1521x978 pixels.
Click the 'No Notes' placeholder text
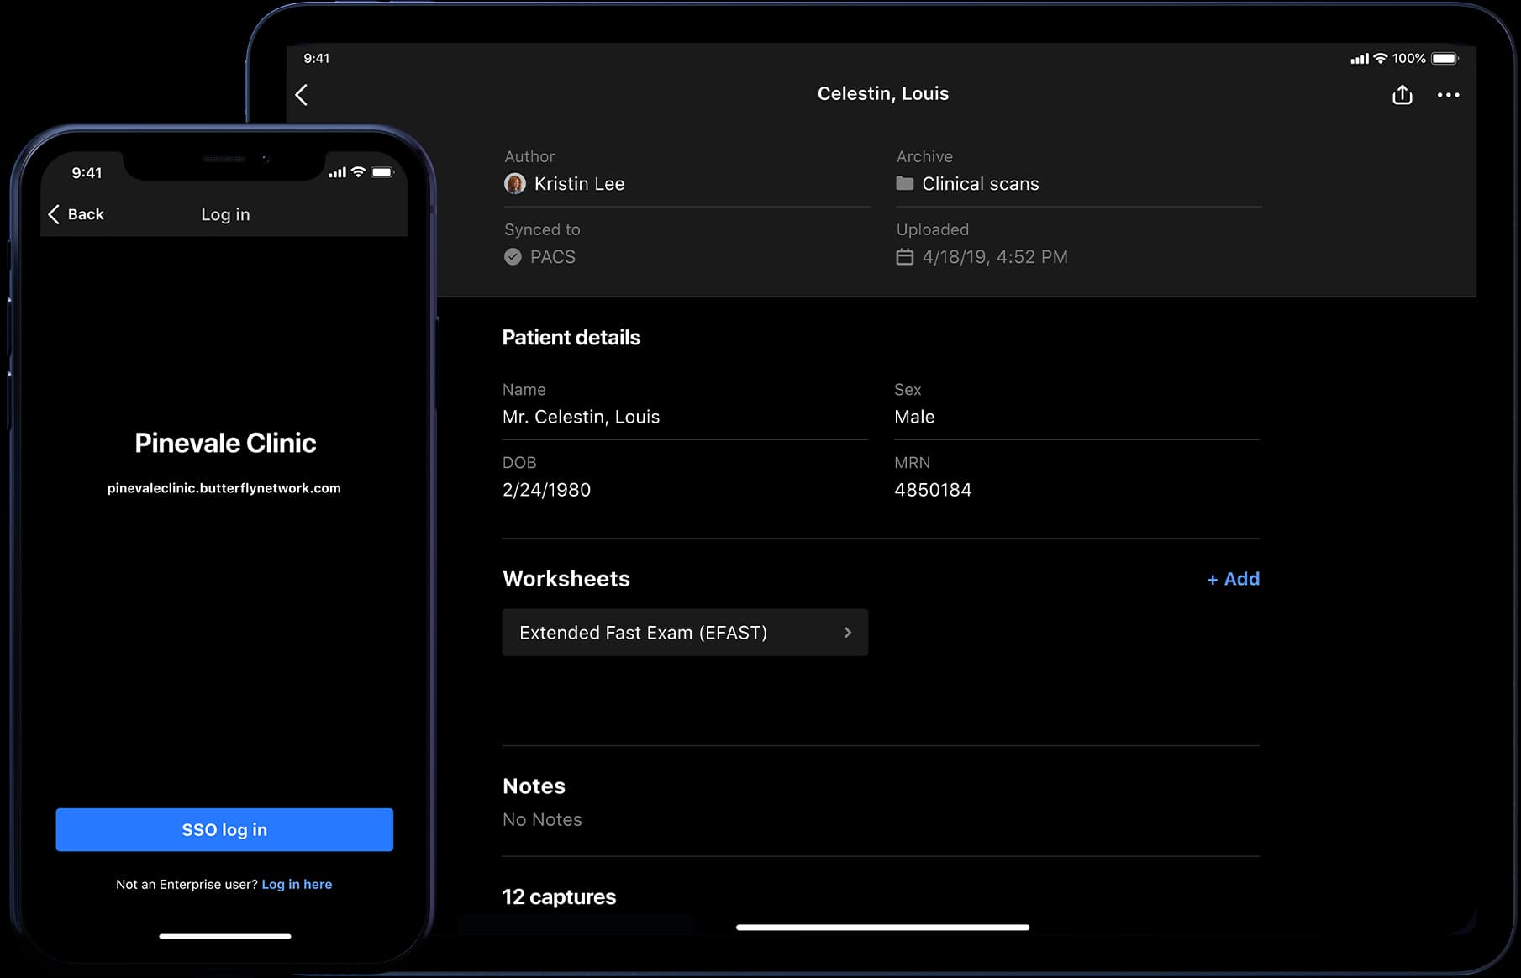pos(542,819)
